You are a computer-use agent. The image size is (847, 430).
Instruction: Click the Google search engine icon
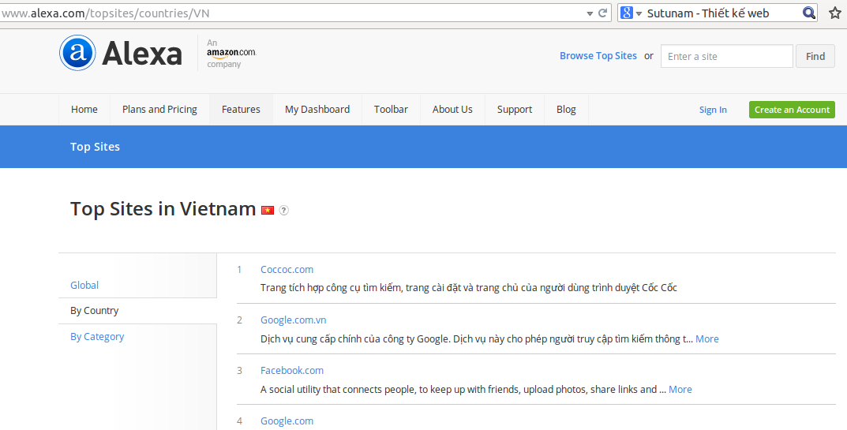pyautogui.click(x=626, y=13)
